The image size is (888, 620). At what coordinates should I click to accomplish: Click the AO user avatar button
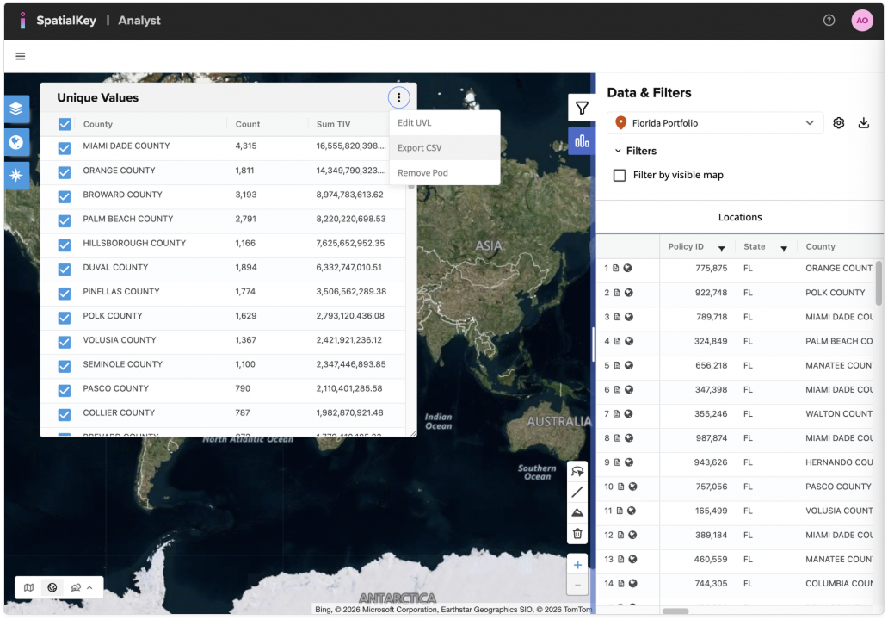862,21
